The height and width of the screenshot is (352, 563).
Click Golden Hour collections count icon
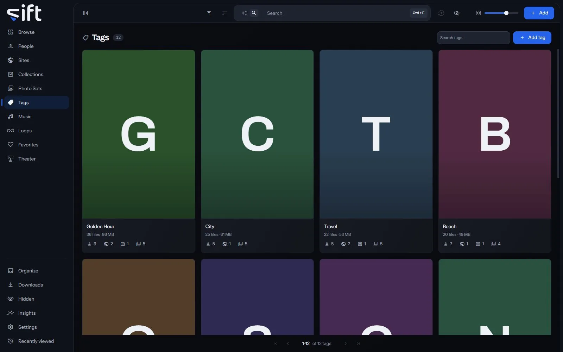122,244
